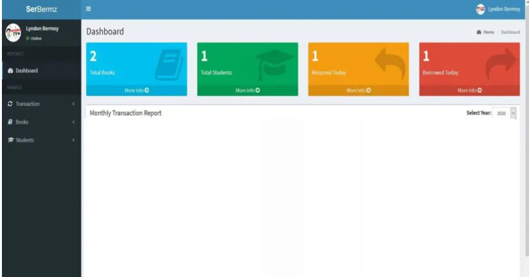Open the Books sidebar menu
The image size is (529, 277).
tap(41, 122)
